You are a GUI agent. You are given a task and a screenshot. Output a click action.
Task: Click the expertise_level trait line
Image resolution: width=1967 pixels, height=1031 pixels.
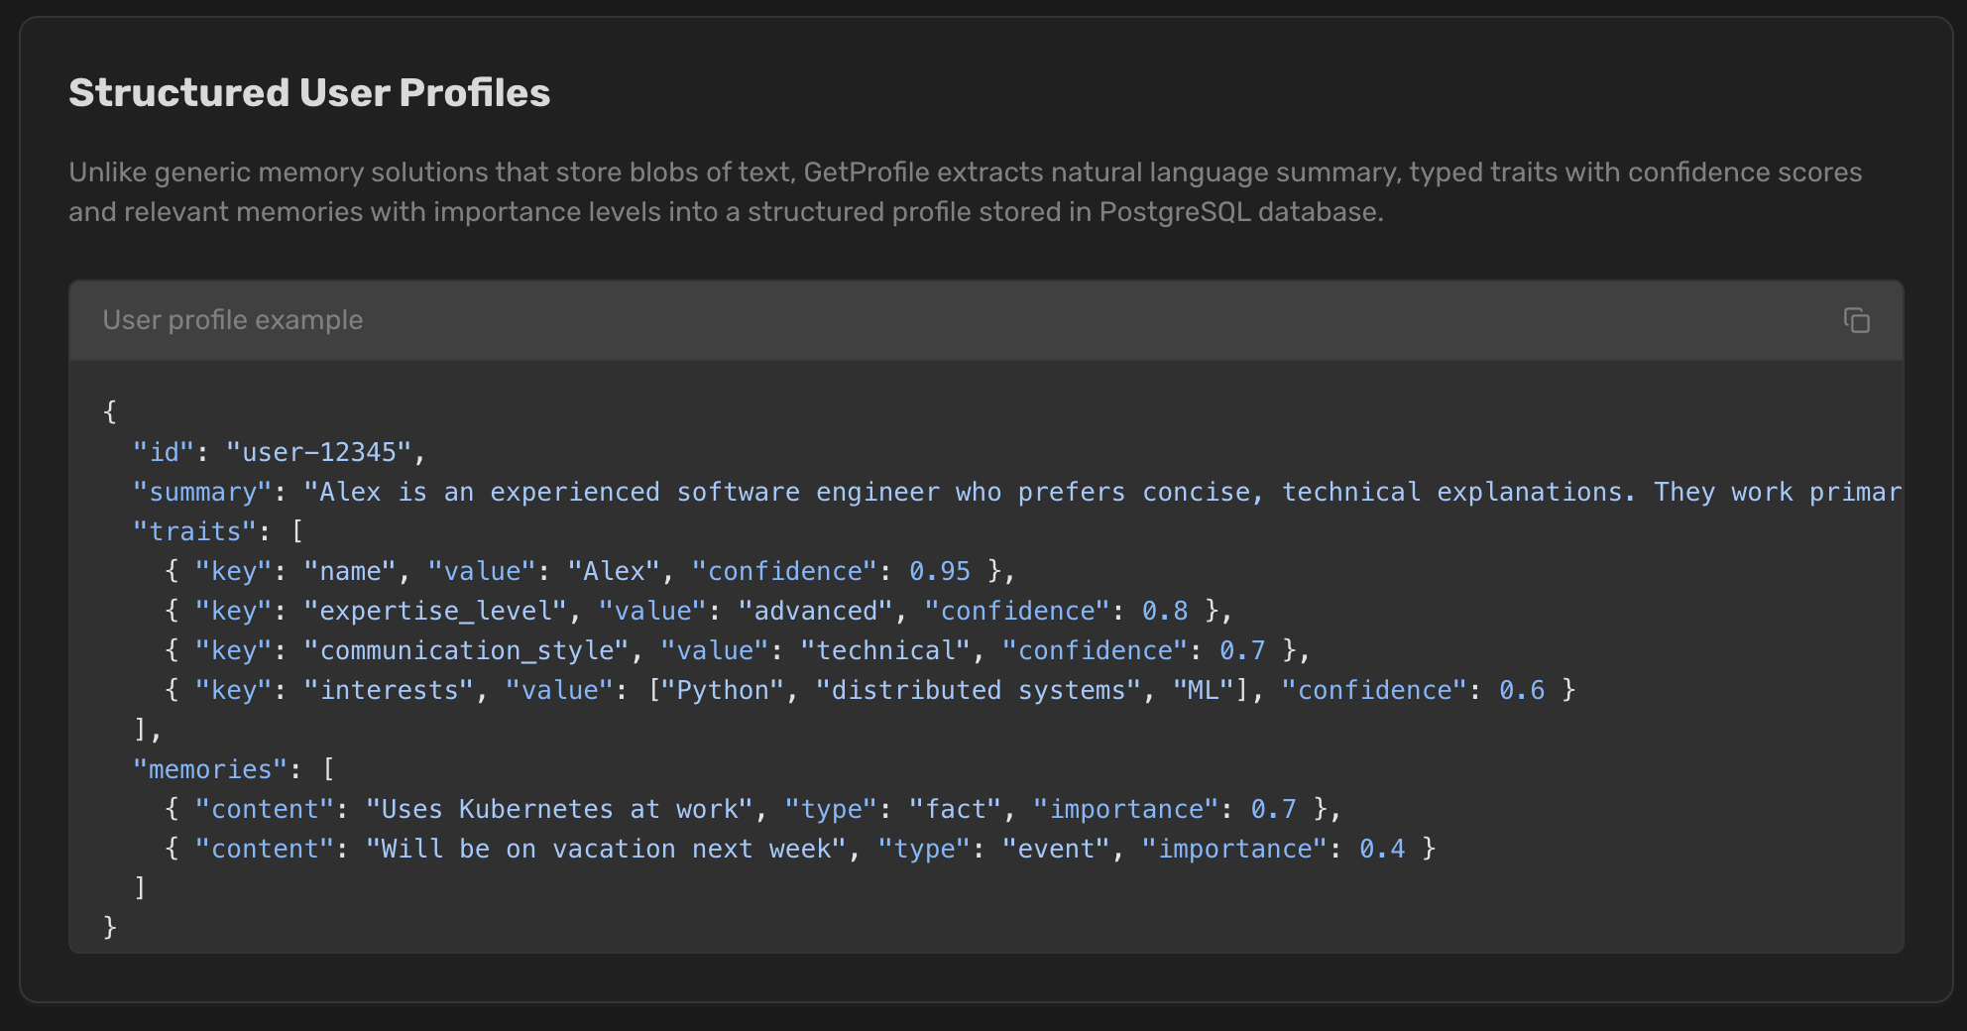coord(694,610)
